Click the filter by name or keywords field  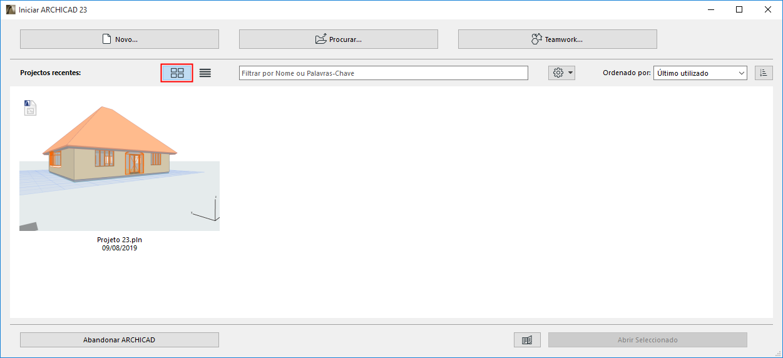click(384, 73)
